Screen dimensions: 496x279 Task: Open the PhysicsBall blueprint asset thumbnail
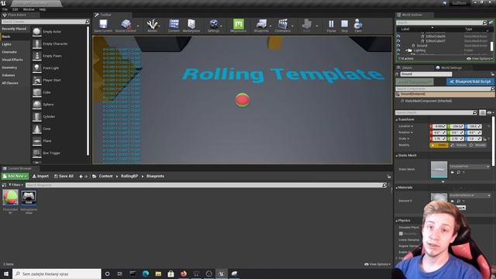tap(10, 197)
